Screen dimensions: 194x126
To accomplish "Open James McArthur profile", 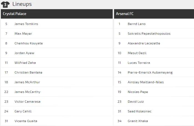I will click(27, 82).
